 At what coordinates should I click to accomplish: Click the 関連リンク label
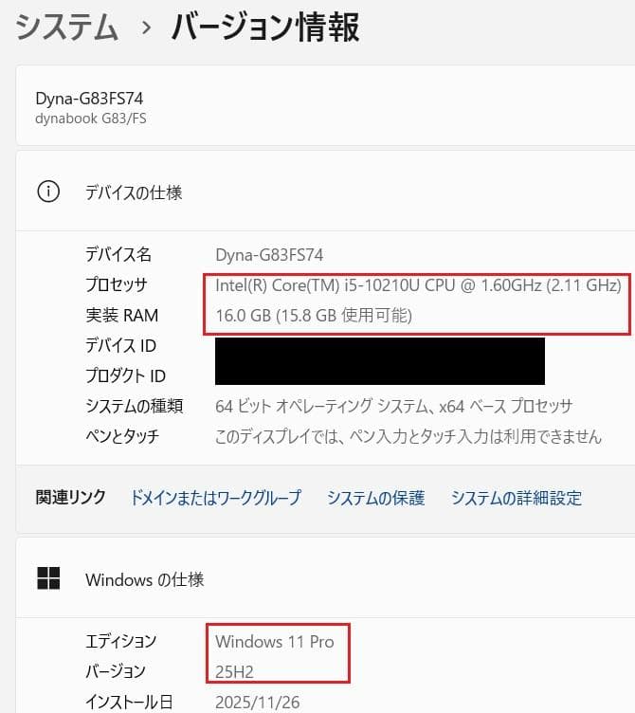70,497
